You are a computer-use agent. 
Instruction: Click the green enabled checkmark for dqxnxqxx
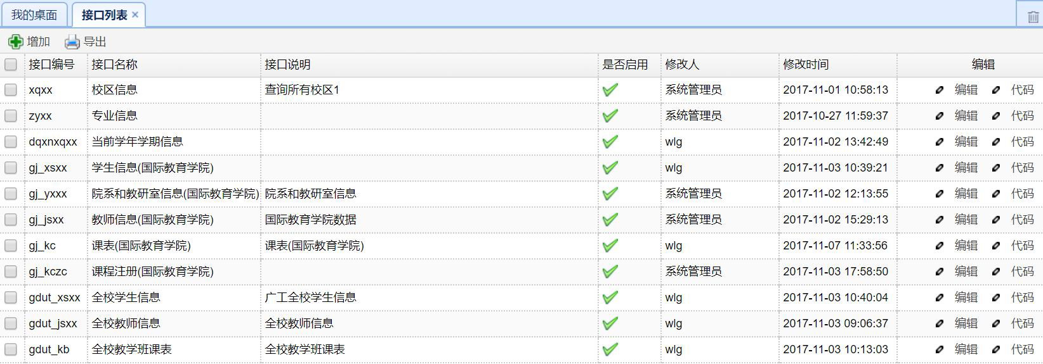coord(610,142)
